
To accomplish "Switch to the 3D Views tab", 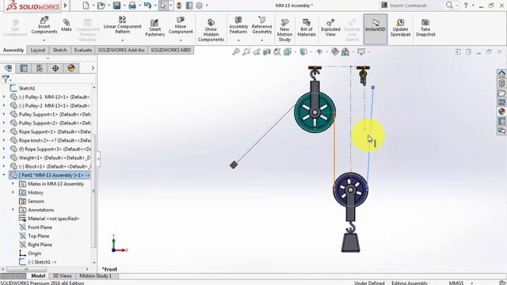I will click(x=62, y=275).
